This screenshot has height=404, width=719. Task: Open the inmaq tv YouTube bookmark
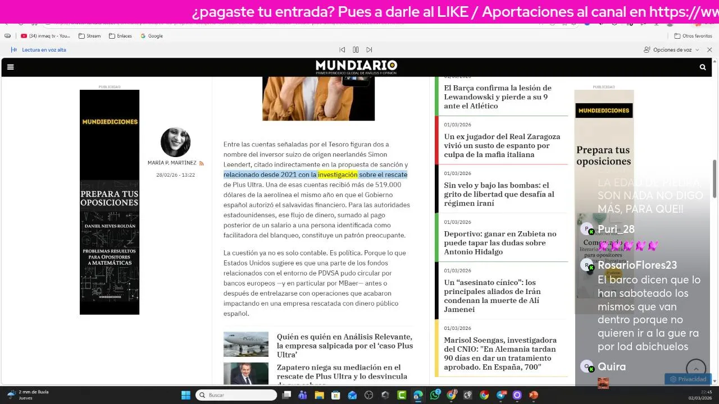point(45,36)
